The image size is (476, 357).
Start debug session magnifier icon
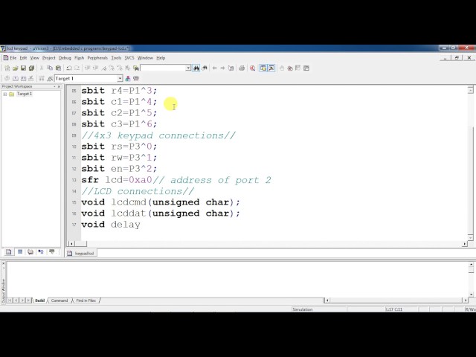[x=253, y=68]
